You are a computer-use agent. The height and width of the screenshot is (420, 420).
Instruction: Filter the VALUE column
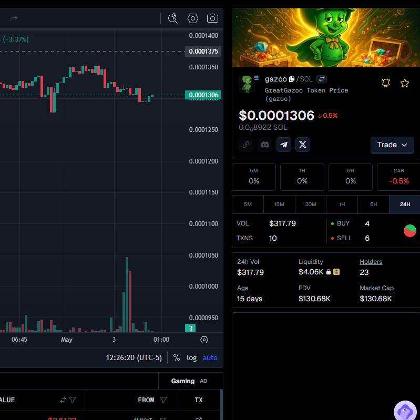point(73,400)
